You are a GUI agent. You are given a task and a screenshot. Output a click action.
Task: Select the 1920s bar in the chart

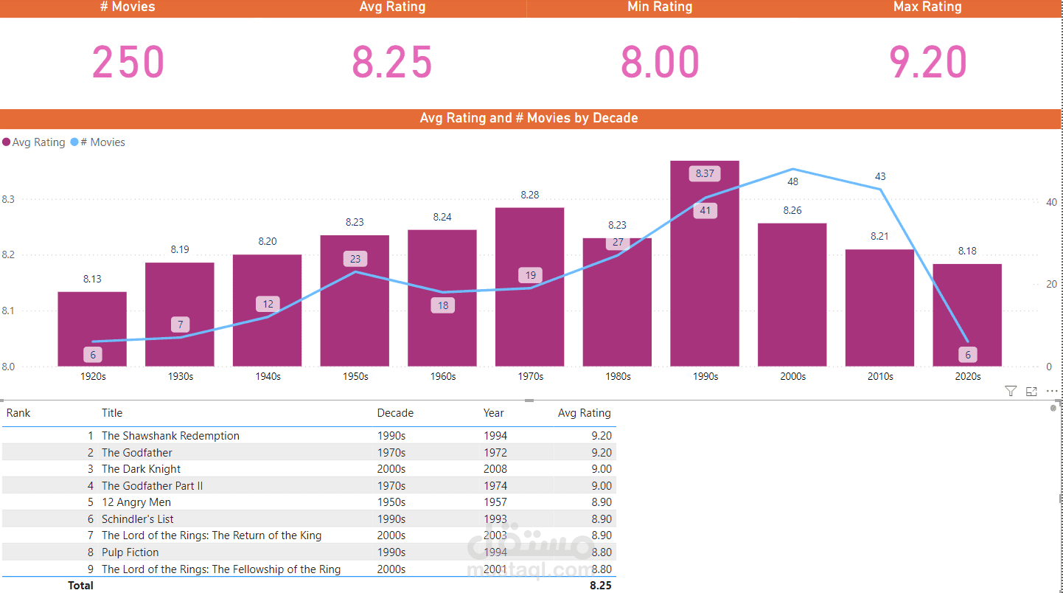click(92, 329)
